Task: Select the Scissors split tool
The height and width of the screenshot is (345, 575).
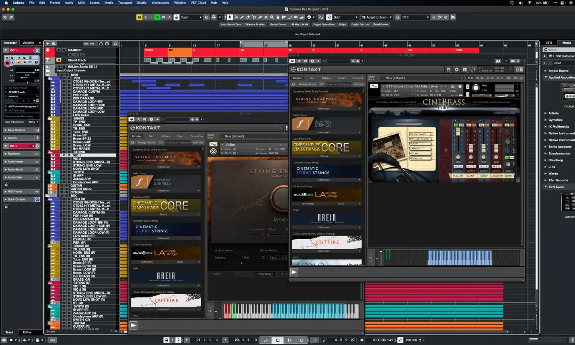Action: tap(254, 17)
